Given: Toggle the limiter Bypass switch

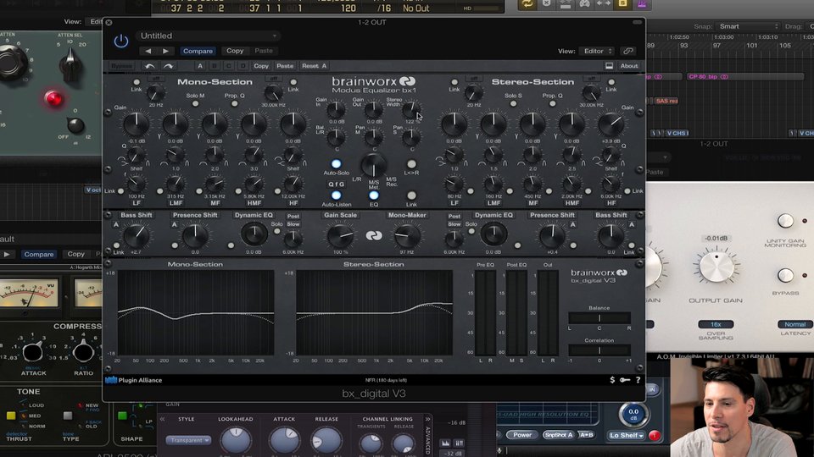Looking at the screenshot, I should coord(785,275).
